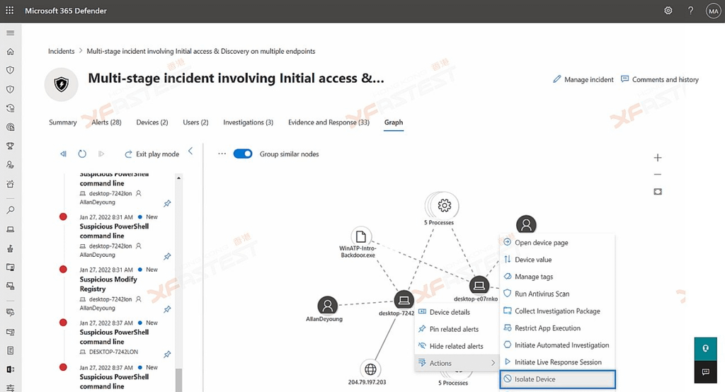Choose Run Antivirus Scan
The width and height of the screenshot is (725, 392).
(x=557, y=294)
